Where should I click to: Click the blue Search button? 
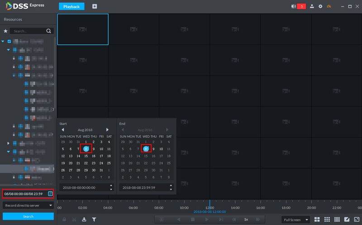pyautogui.click(x=28, y=216)
